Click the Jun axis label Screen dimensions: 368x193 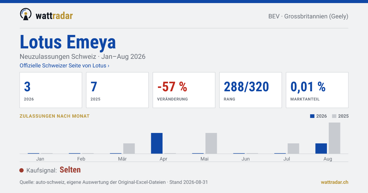click(246, 159)
